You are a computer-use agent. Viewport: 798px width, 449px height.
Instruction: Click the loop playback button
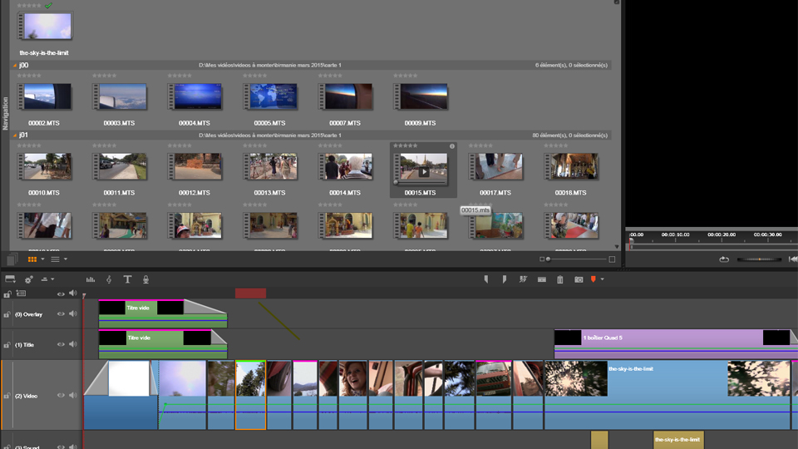tap(723, 259)
